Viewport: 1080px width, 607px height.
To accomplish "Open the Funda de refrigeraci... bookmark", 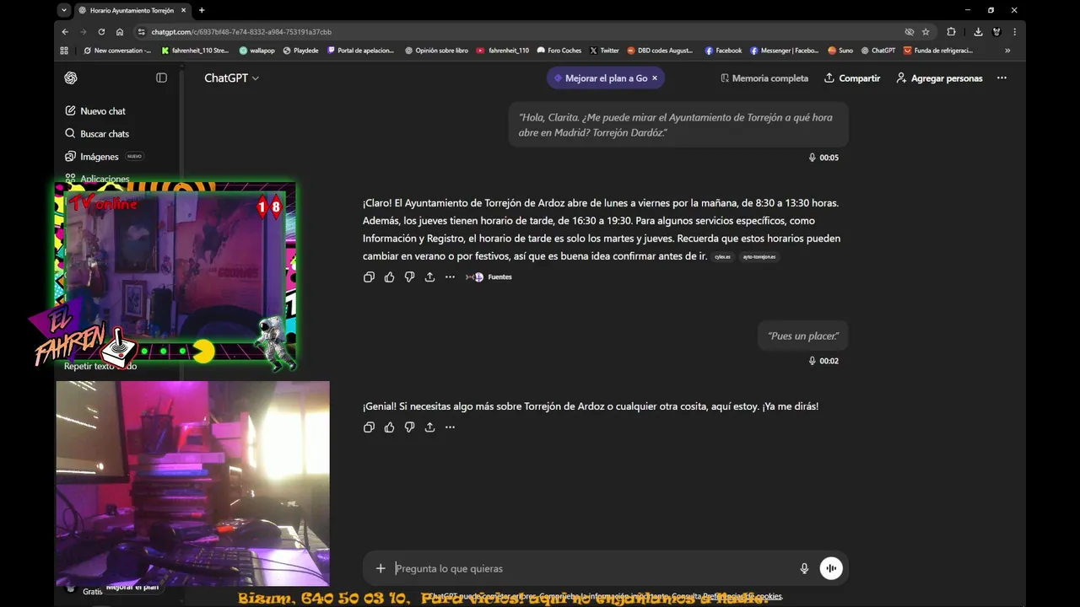I will 938,51.
